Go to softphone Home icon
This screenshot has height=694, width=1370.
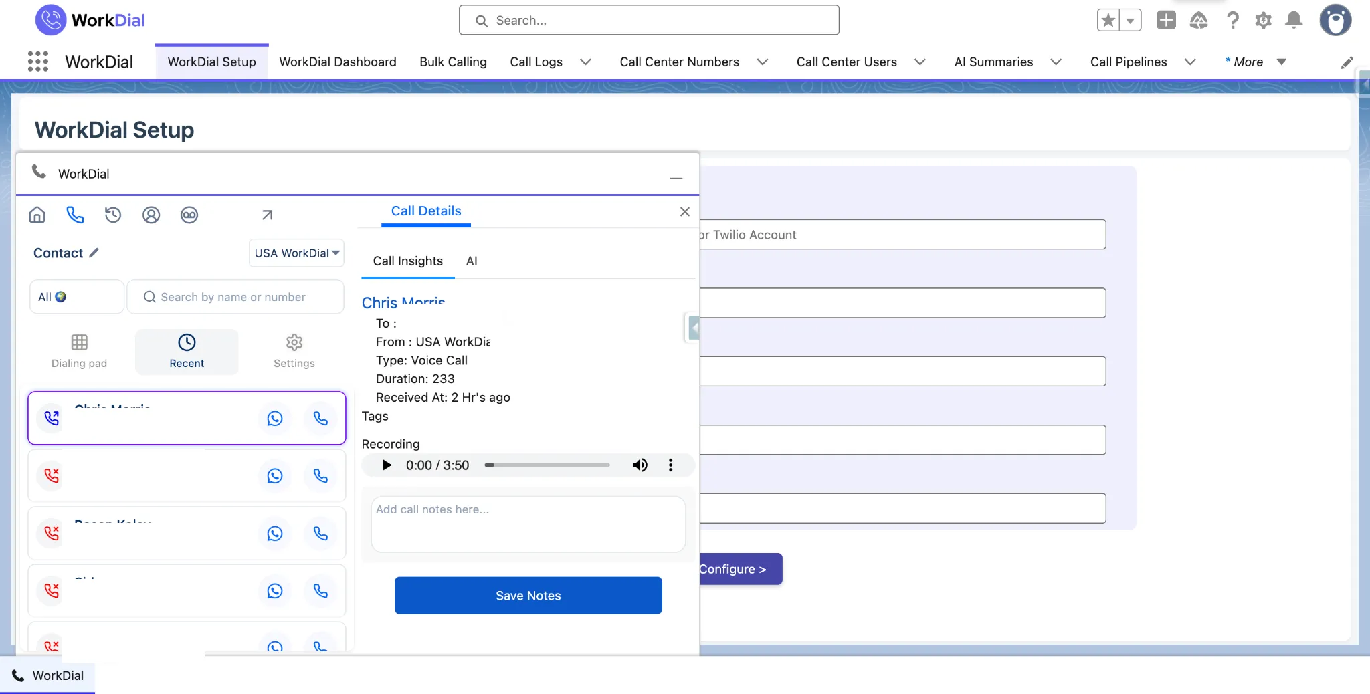tap(37, 215)
